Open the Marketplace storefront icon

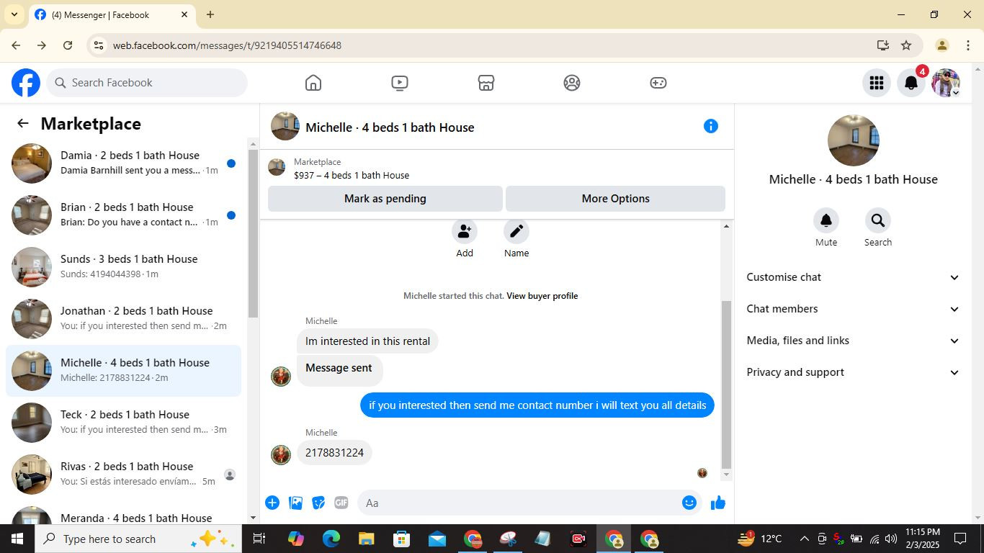point(486,83)
